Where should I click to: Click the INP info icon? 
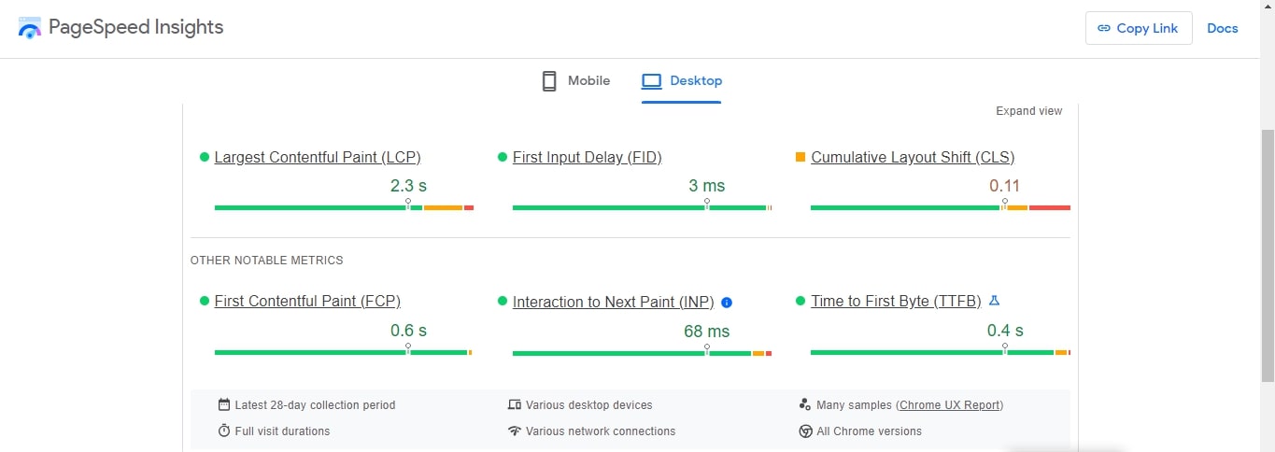click(x=727, y=302)
